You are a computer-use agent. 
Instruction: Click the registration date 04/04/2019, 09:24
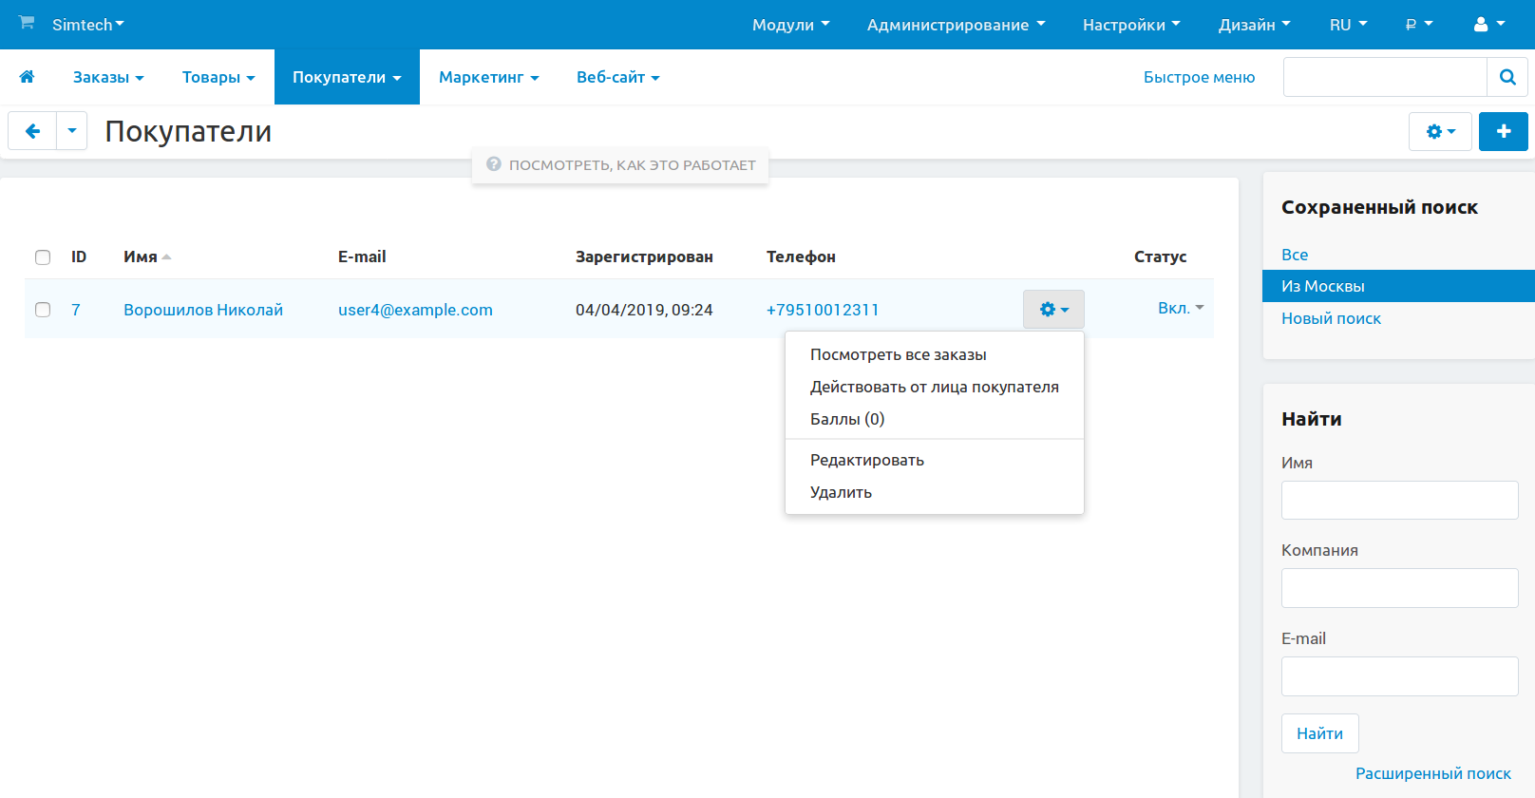click(644, 310)
